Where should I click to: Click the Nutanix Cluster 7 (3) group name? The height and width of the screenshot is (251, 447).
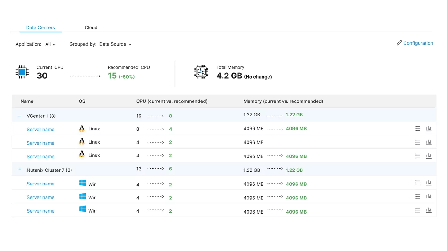point(49,170)
